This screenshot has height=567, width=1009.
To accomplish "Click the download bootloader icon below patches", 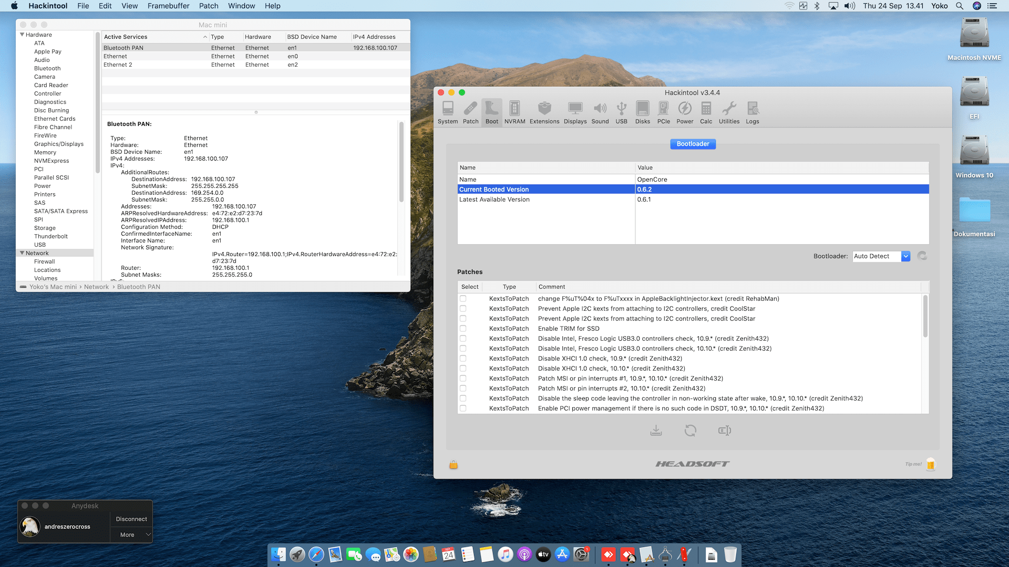I will coord(656,430).
